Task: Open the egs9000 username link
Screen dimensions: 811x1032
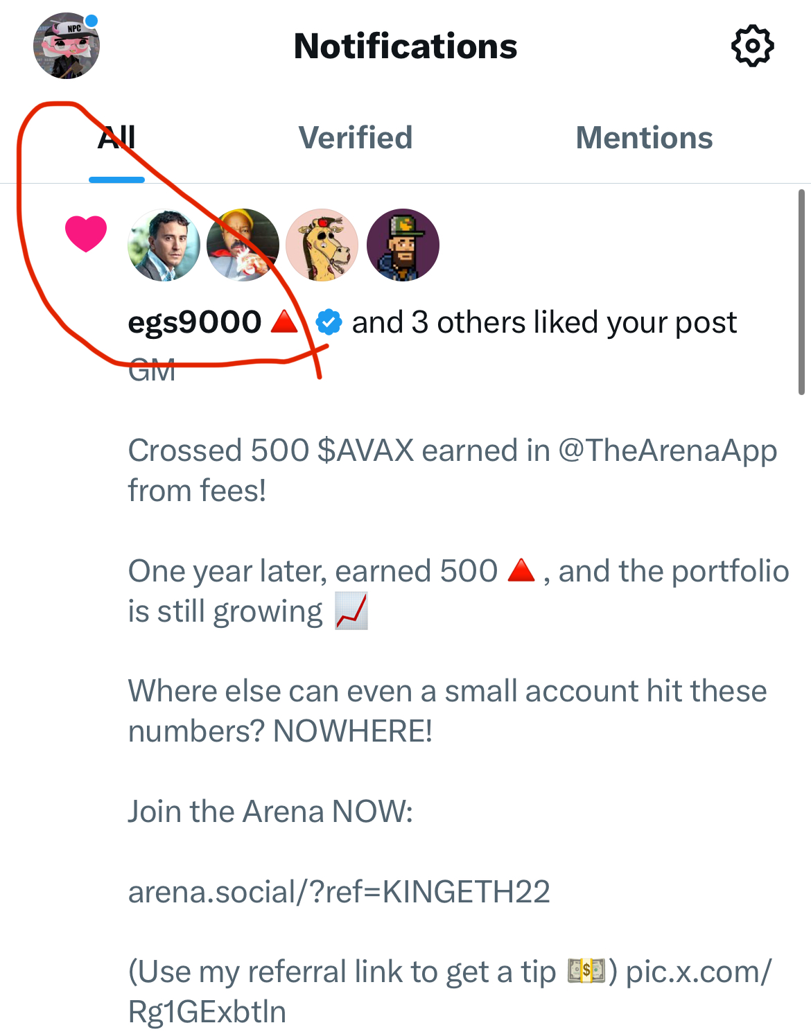Action: tap(195, 322)
